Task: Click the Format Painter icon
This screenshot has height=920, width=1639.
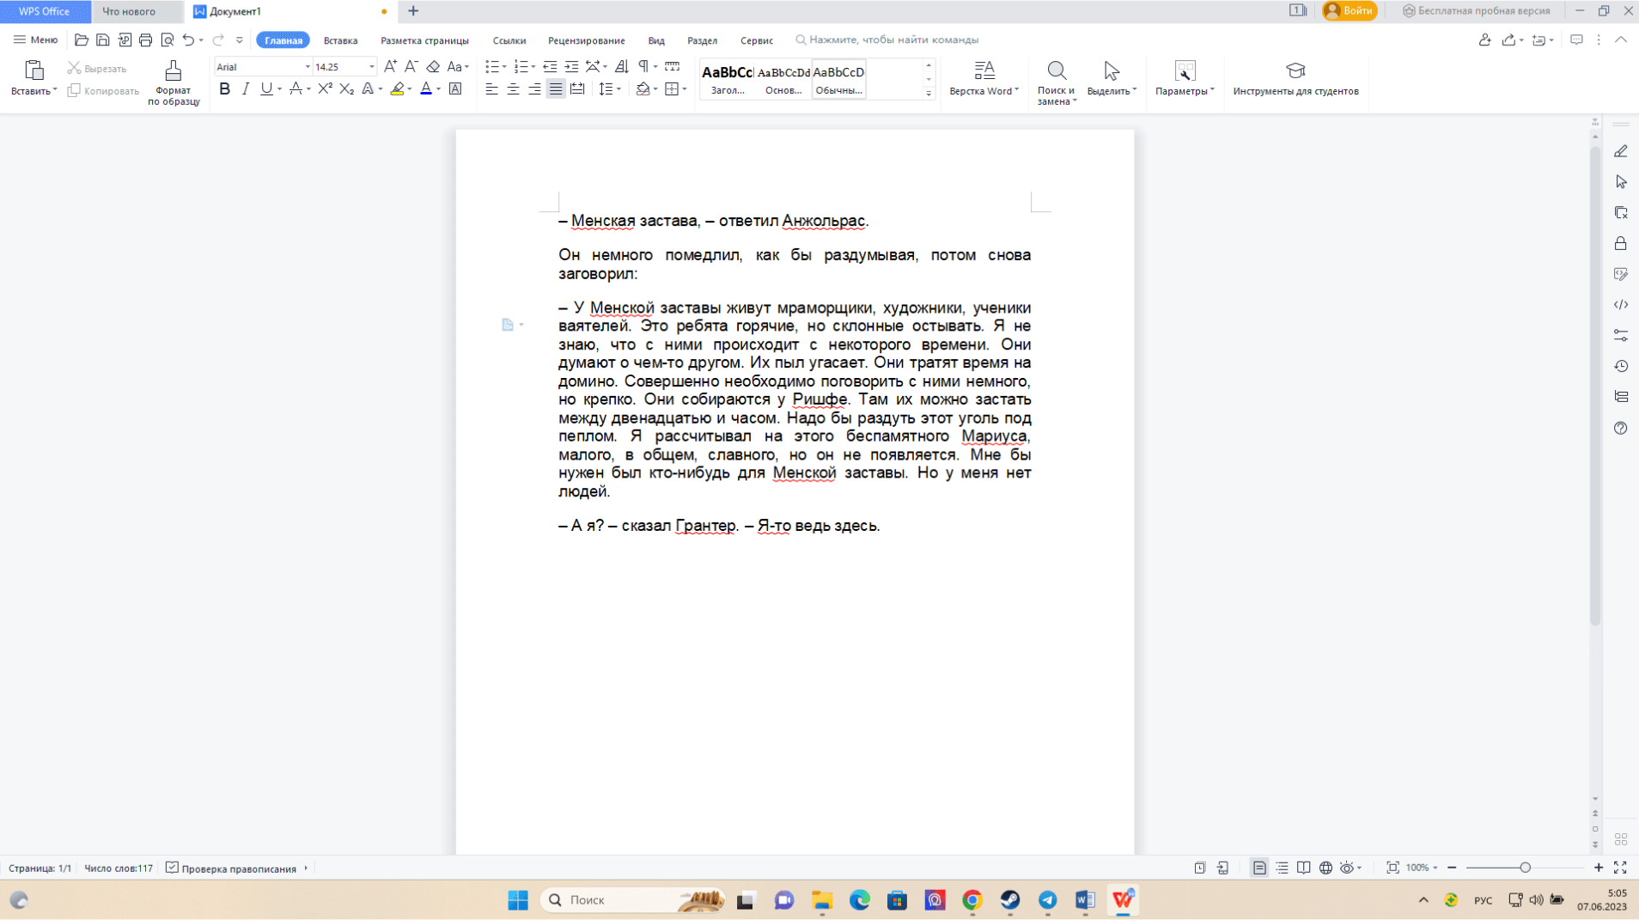Action: point(173,70)
